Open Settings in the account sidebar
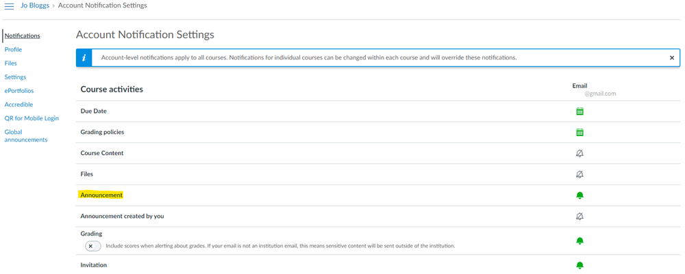 click(x=15, y=77)
